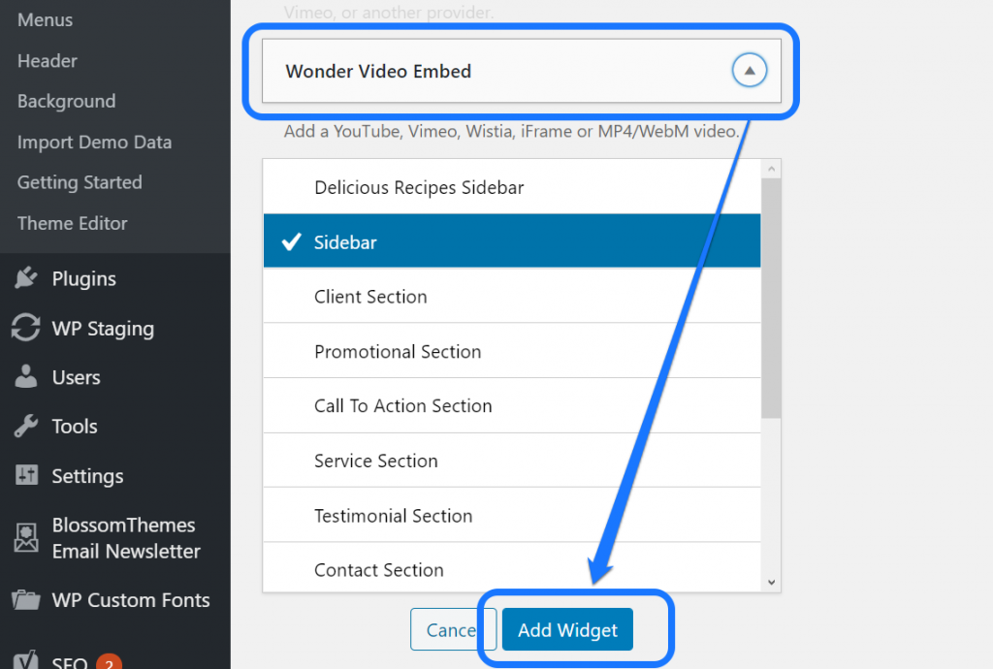
Task: Click the Users person icon
Action: [x=25, y=377]
